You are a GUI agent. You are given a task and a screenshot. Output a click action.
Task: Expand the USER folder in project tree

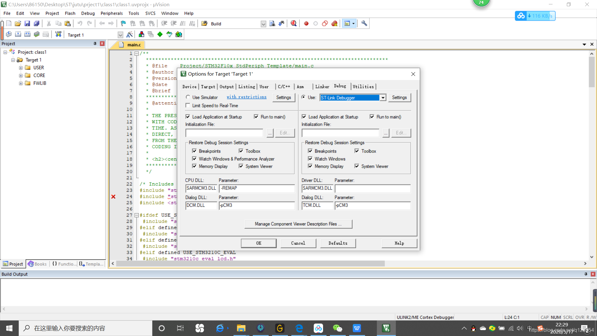21,68
